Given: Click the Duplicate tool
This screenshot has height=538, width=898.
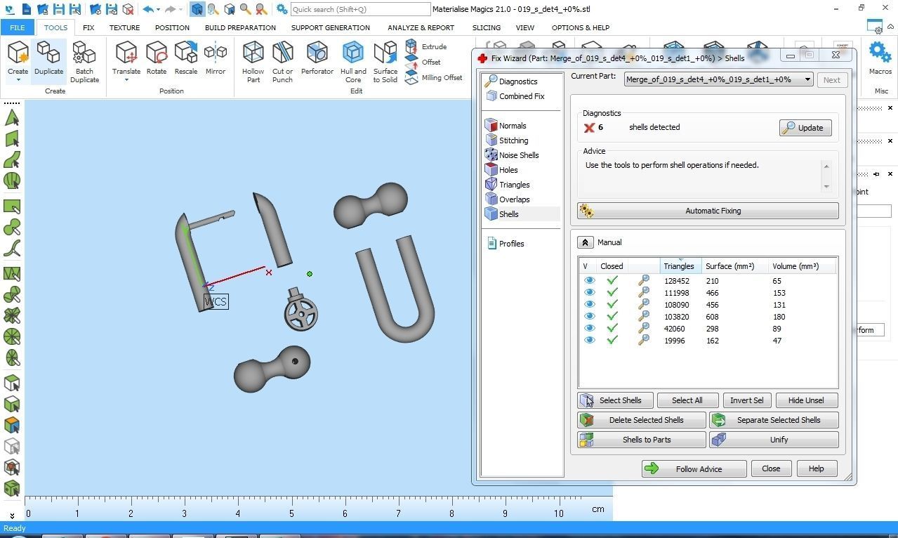Looking at the screenshot, I should point(48,58).
